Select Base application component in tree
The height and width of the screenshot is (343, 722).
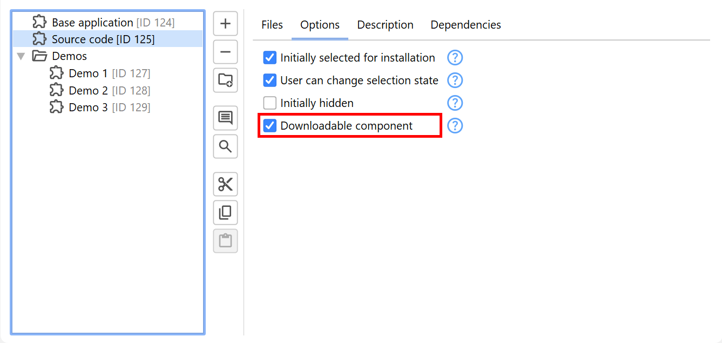tap(92, 23)
